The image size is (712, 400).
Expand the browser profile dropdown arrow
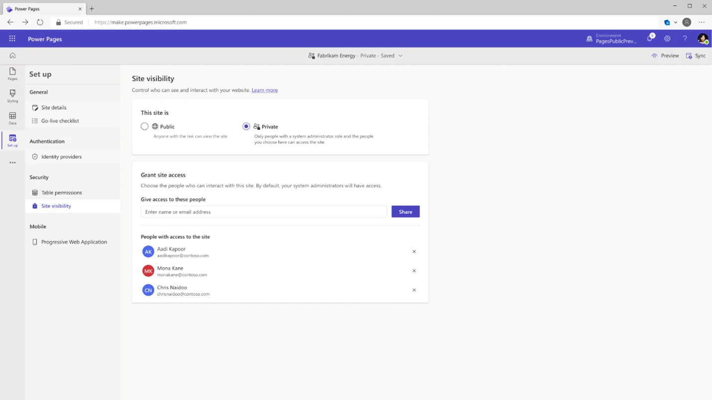tap(675, 22)
